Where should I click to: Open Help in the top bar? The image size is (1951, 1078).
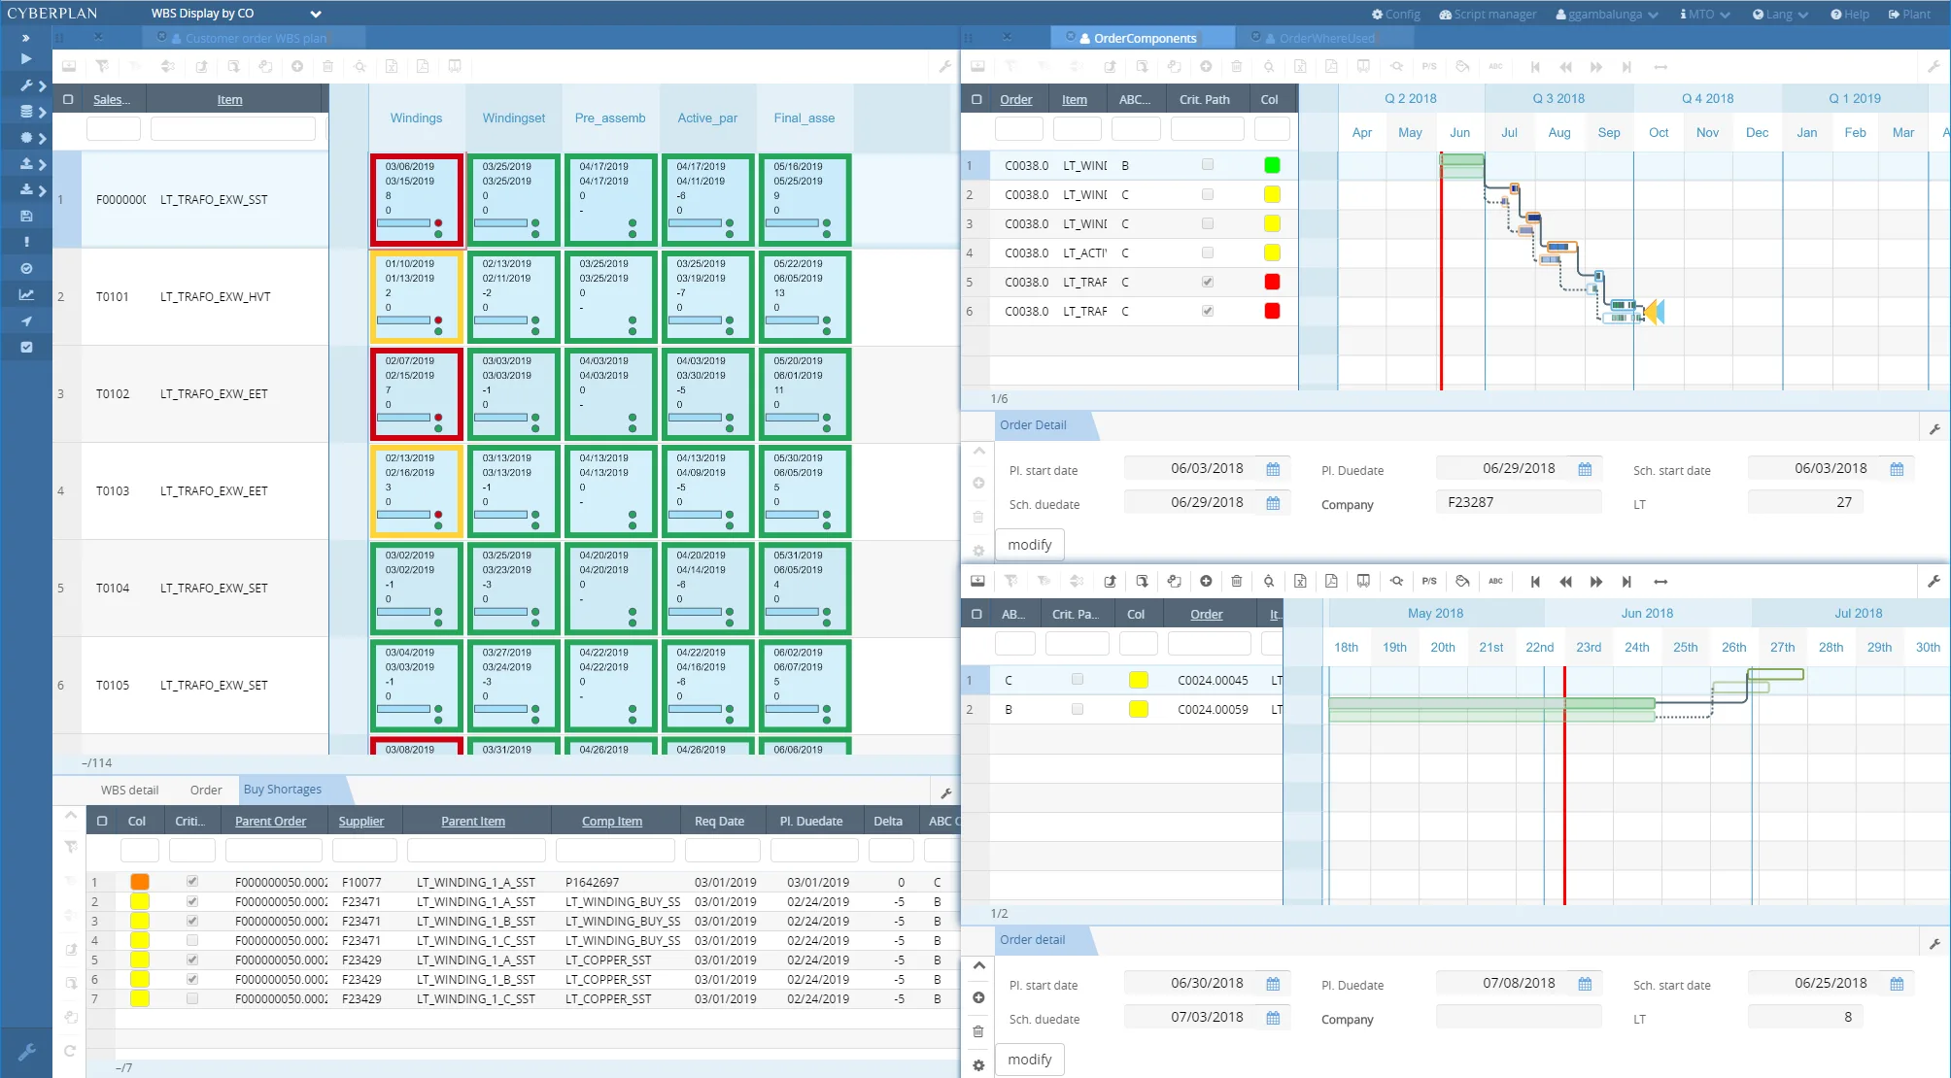tap(1850, 14)
